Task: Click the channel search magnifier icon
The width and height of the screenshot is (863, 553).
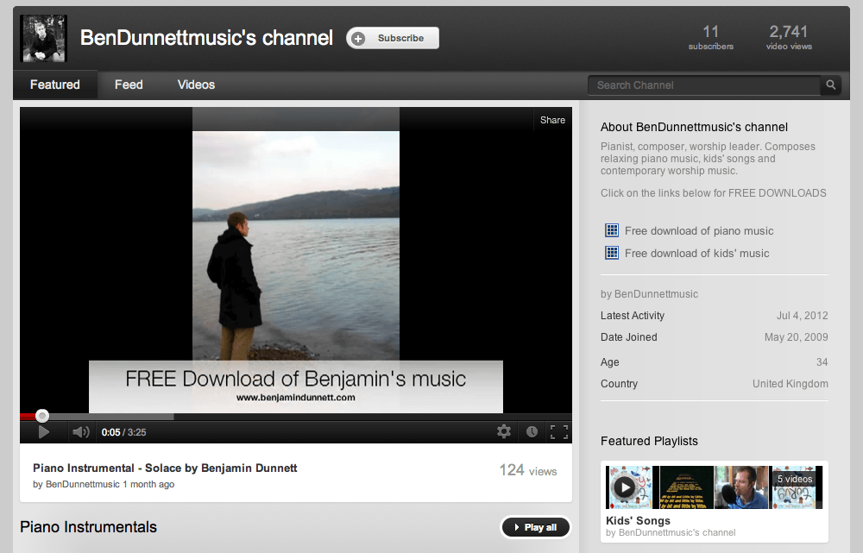Action: [830, 85]
